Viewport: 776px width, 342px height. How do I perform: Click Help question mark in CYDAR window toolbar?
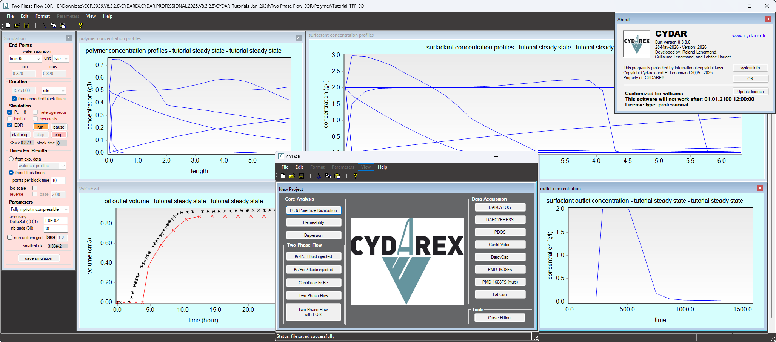355,176
